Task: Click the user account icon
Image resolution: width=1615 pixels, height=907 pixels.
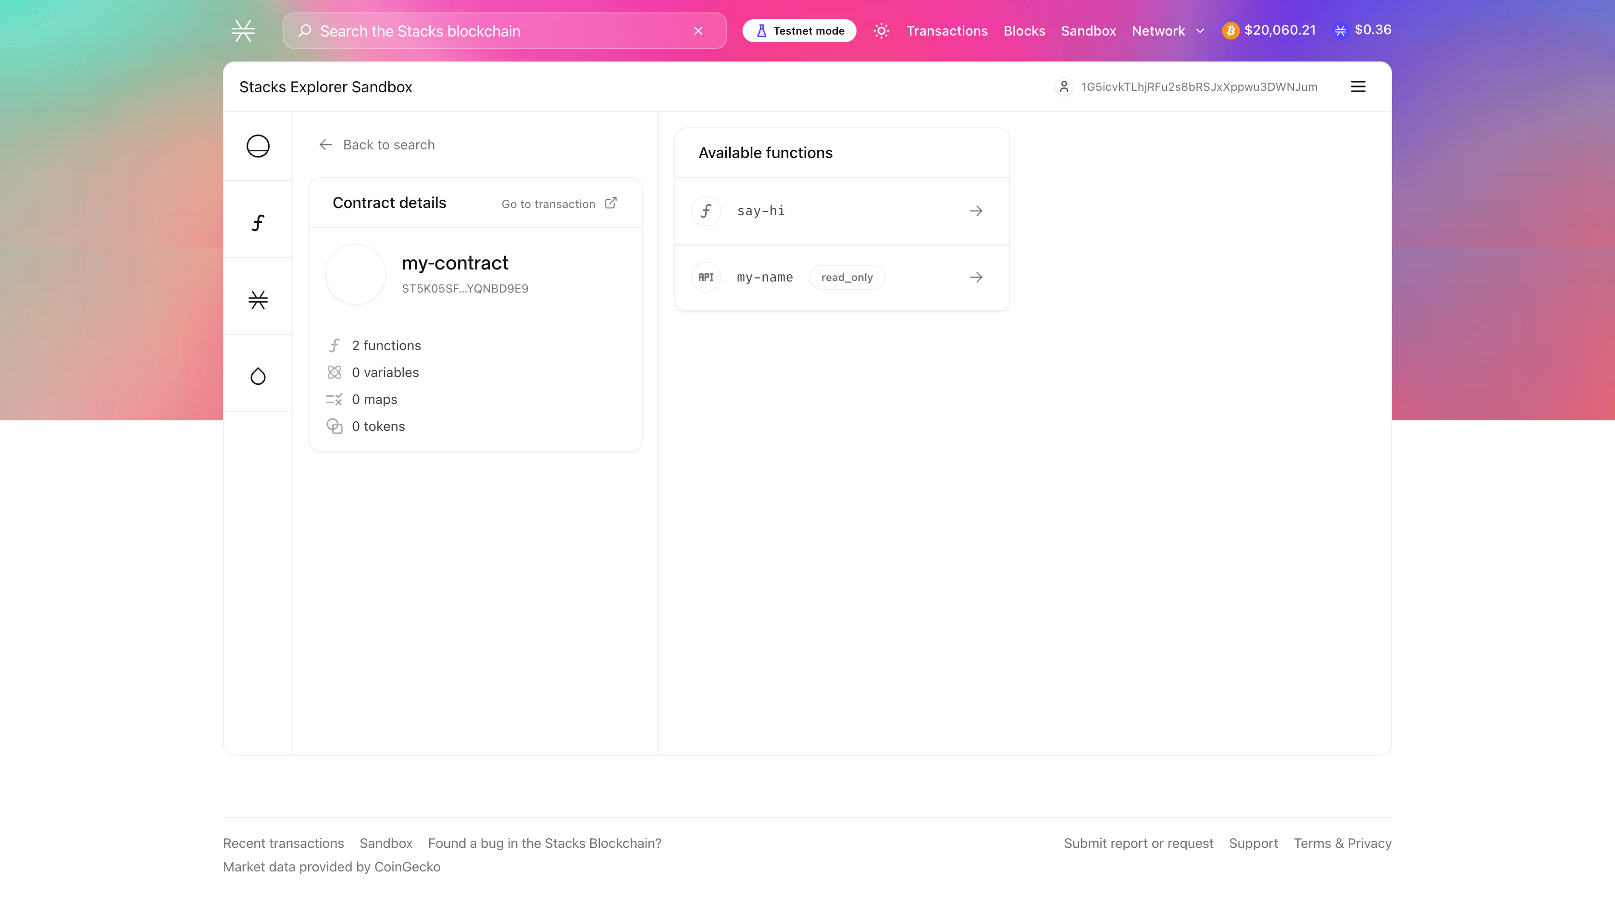Action: (1064, 86)
